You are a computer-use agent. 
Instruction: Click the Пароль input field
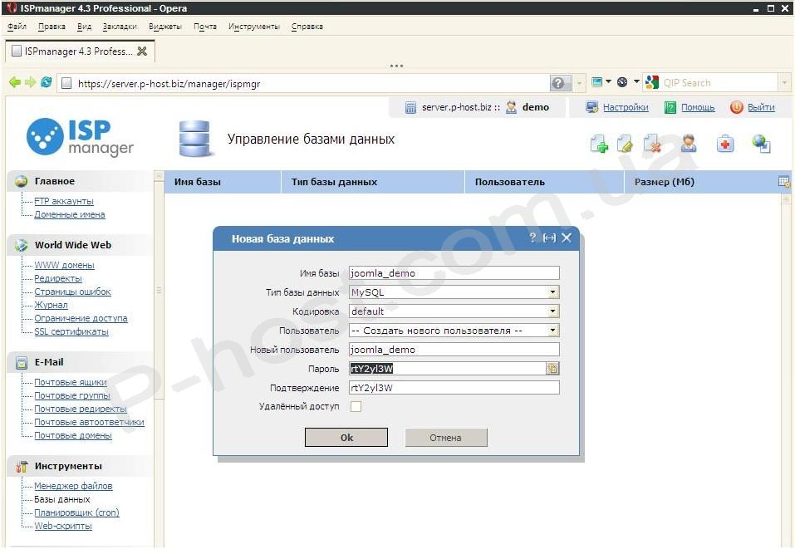coord(447,369)
